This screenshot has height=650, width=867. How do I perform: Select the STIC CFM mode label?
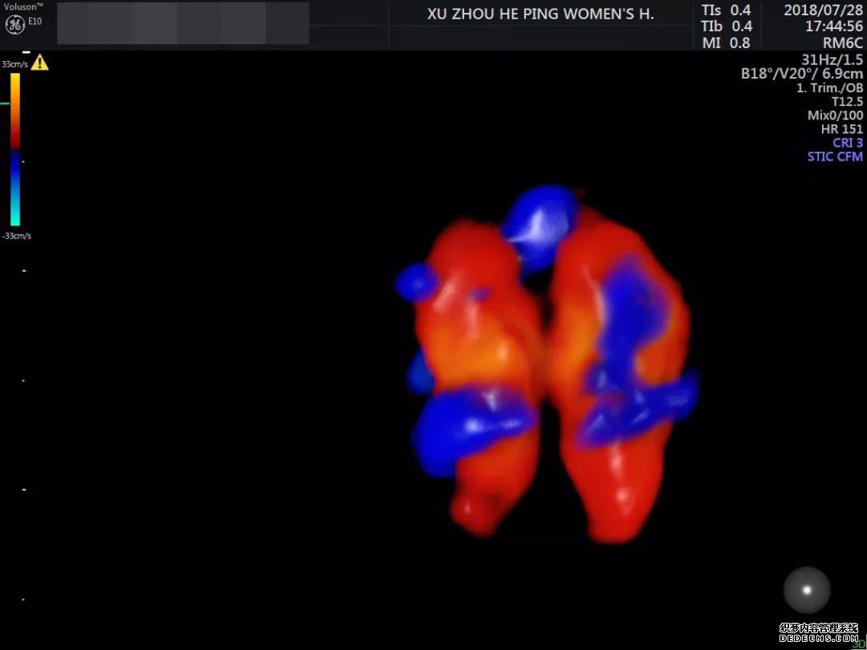coord(835,156)
